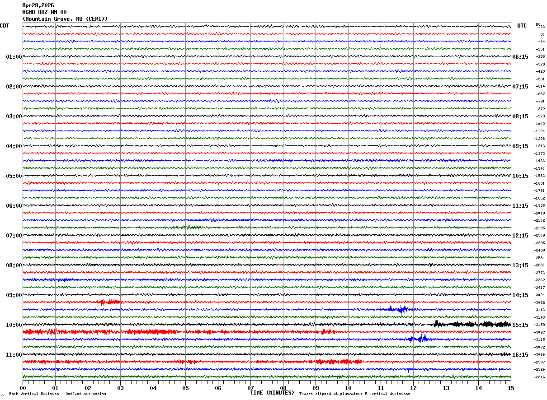Screen dimensions: 547x400
Task: Select the 10:00 CDT row label
Action: click(14, 325)
